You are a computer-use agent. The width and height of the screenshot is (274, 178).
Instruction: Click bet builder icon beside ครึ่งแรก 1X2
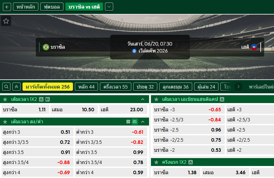pos(191,162)
